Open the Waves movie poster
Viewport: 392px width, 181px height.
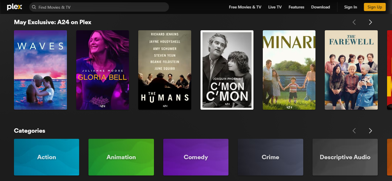point(40,70)
